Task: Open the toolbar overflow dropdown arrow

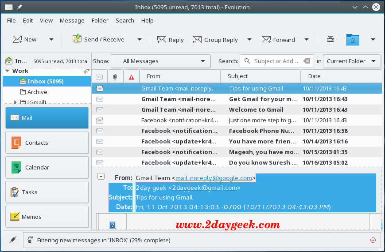Action: coord(373,39)
